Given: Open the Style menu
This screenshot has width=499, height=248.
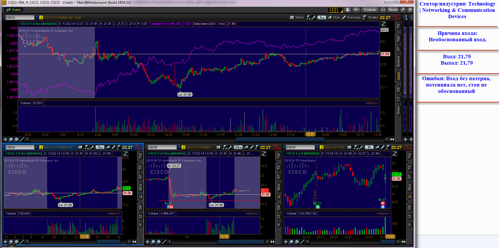Looking at the screenshot, I should 334,17.
